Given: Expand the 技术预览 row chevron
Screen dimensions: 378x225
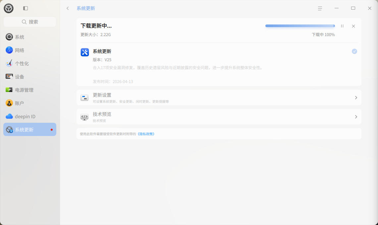Looking at the screenshot, I should [x=356, y=117].
